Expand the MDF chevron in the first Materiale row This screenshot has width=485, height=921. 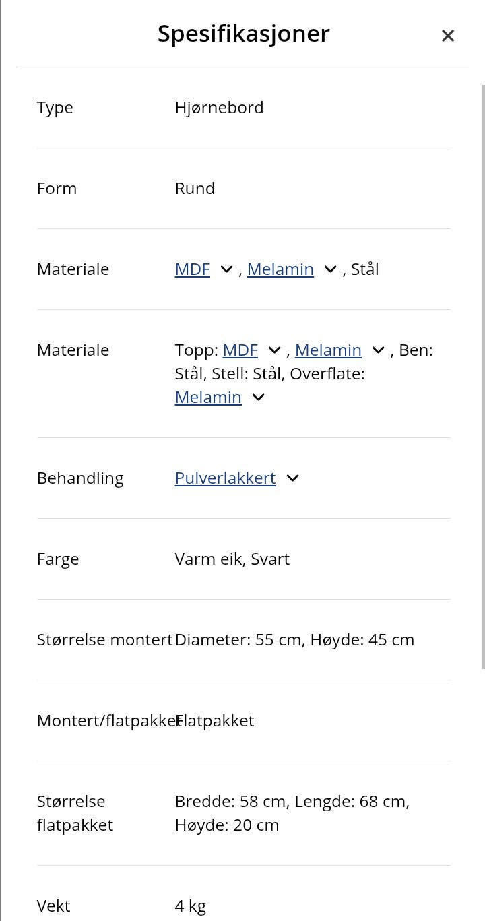pyautogui.click(x=226, y=269)
